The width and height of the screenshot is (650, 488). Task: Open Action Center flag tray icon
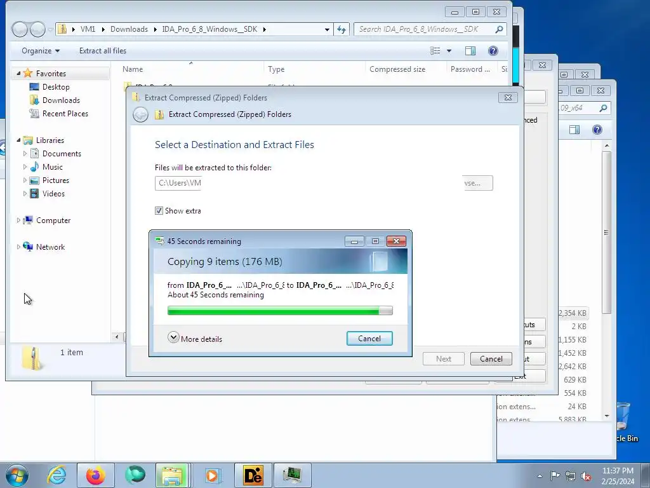pyautogui.click(x=555, y=475)
